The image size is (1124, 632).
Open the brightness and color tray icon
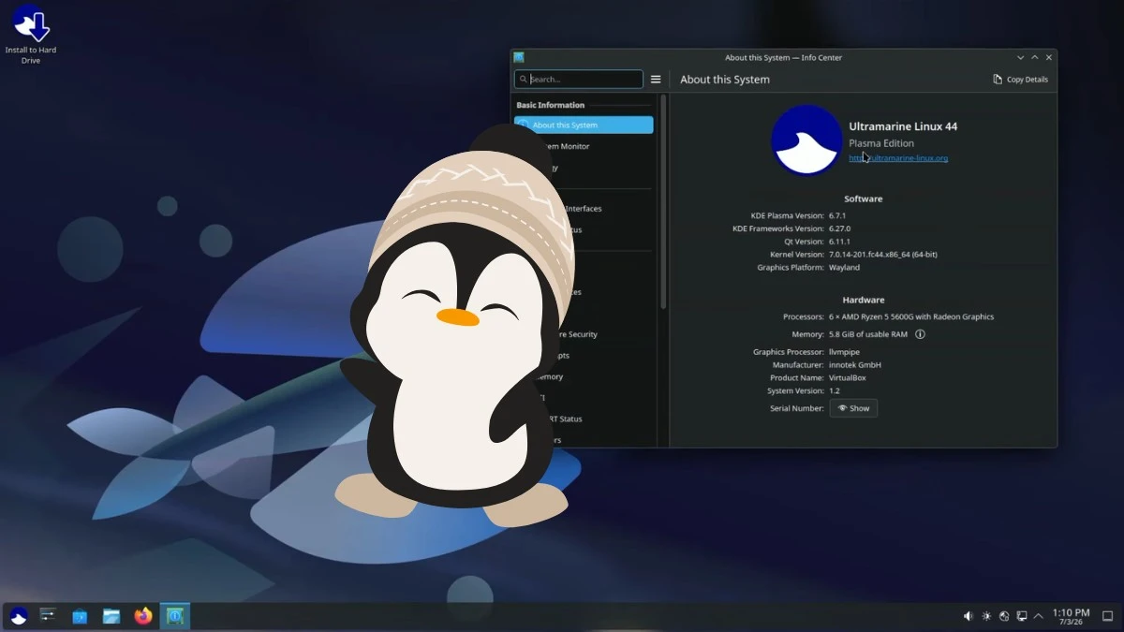click(986, 616)
